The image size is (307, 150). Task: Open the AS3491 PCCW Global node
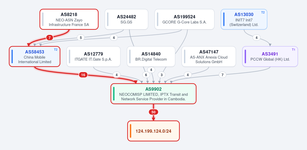(x=270, y=57)
